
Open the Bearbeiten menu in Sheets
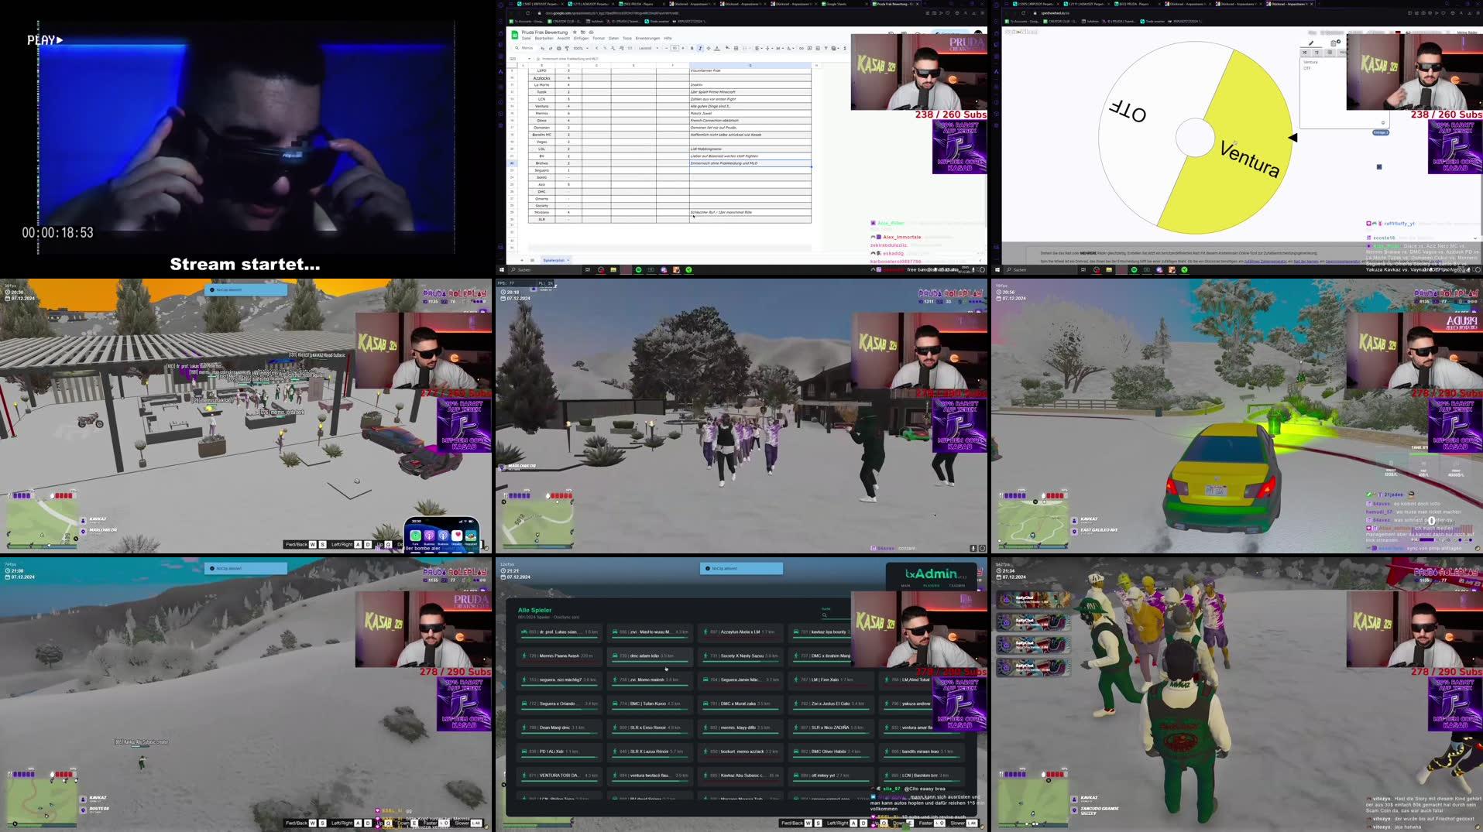544,38
